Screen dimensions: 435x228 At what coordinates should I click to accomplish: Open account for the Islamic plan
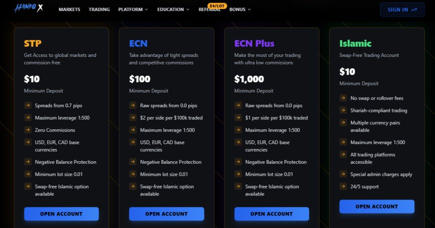pyautogui.click(x=376, y=207)
